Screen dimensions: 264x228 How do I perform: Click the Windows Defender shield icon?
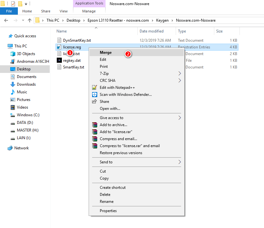pyautogui.click(x=94, y=95)
